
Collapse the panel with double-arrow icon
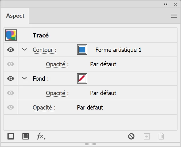click(165, 4)
